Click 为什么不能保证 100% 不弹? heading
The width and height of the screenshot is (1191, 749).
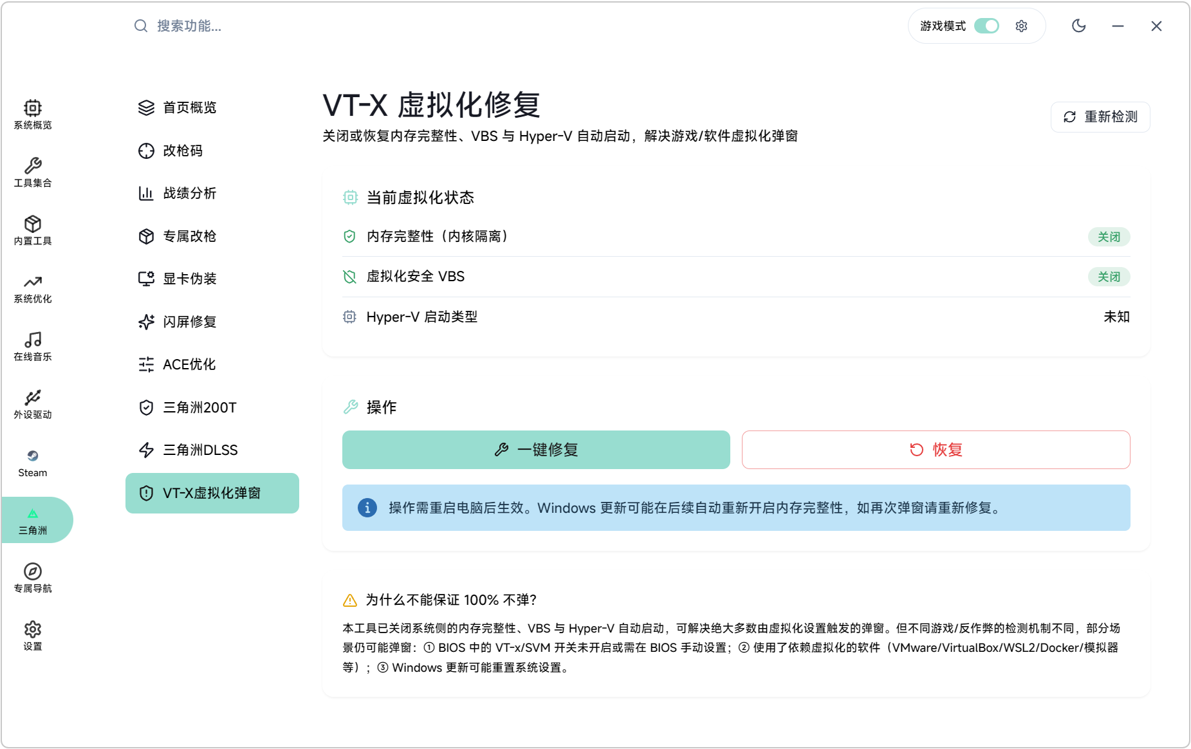click(451, 600)
